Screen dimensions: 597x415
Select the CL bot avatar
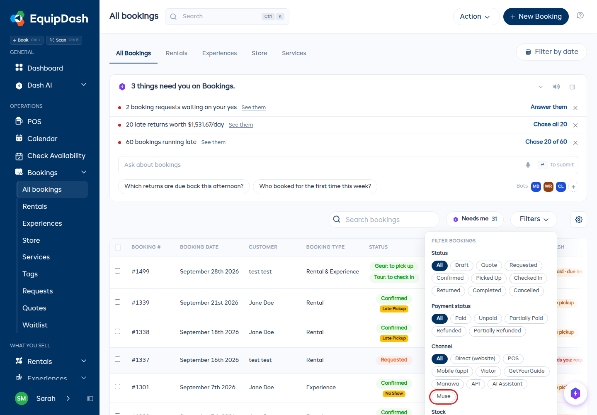coord(561,186)
